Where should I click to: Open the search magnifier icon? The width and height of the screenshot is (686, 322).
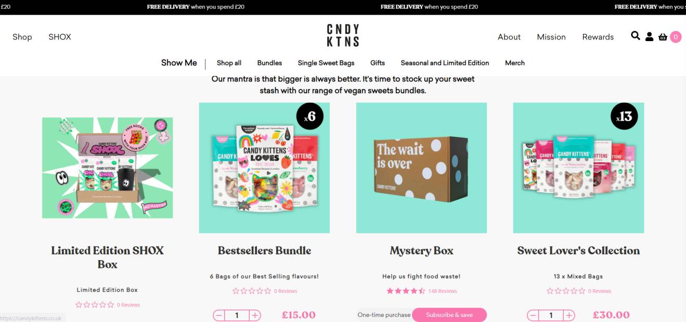click(636, 36)
